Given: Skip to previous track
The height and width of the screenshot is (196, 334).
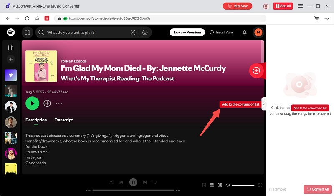Looking at the screenshot, I should (x=121, y=182).
